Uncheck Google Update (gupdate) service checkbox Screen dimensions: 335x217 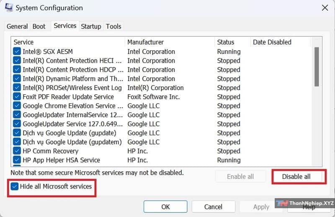(17, 133)
